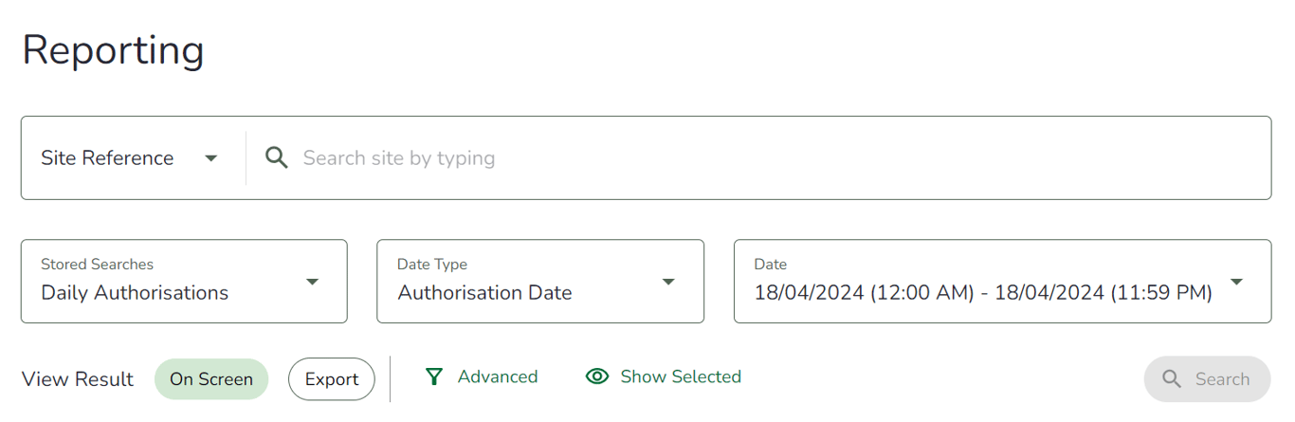This screenshot has height=422, width=1295.
Task: Open the Advanced filters link
Action: tap(497, 377)
